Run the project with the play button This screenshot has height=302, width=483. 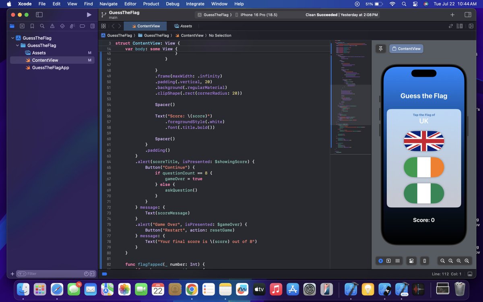(x=89, y=15)
